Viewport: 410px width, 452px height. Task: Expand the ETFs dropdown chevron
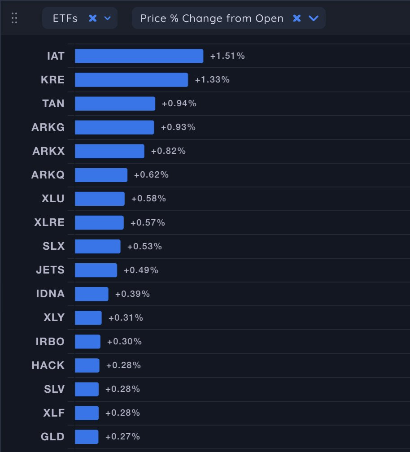(x=107, y=18)
